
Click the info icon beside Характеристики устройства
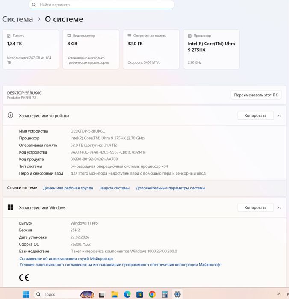(x=10, y=115)
